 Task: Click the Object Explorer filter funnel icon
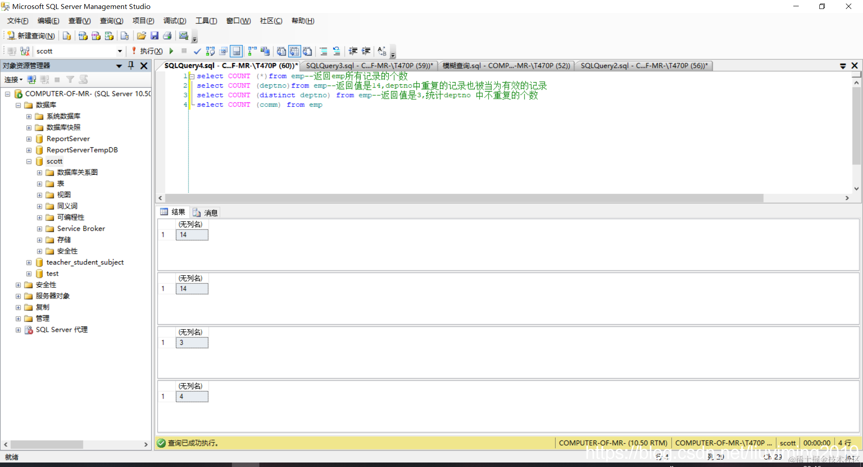pos(70,79)
